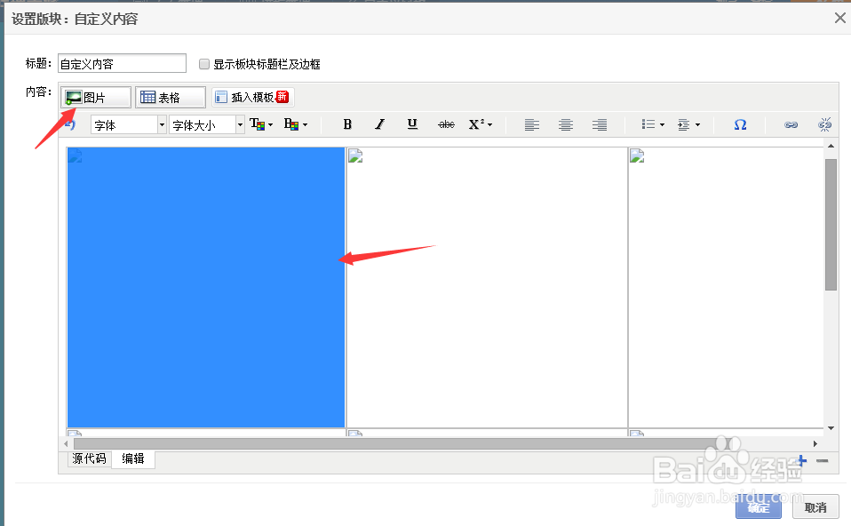The image size is (851, 526).
Task: Open indent dropdown arrow
Action: (697, 125)
